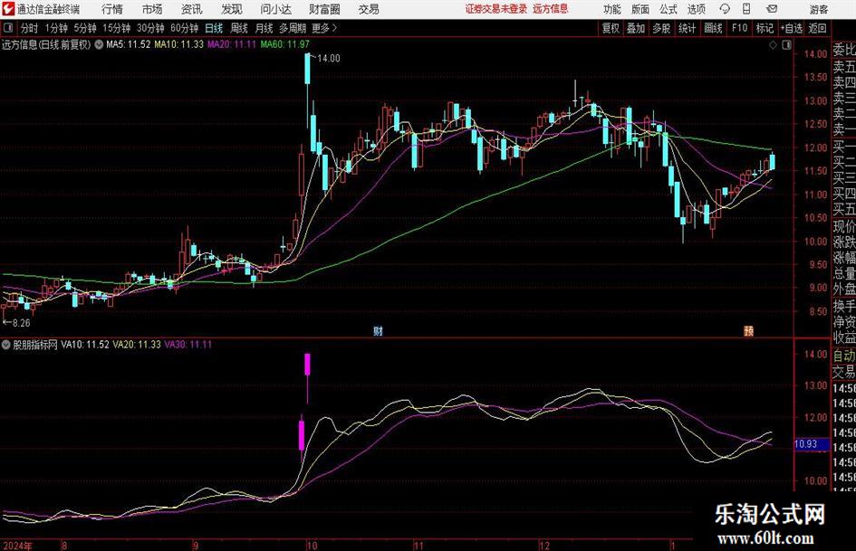Click the 自动 tab on right panel

point(843,356)
